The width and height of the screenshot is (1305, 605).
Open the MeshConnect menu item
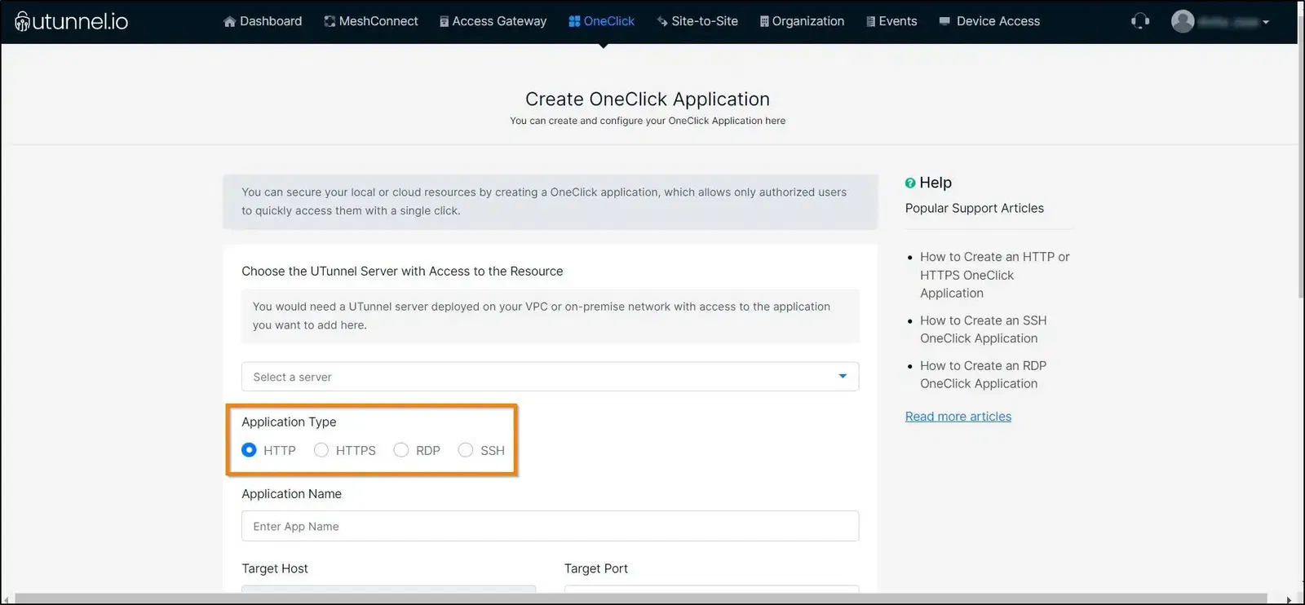pyautogui.click(x=371, y=21)
